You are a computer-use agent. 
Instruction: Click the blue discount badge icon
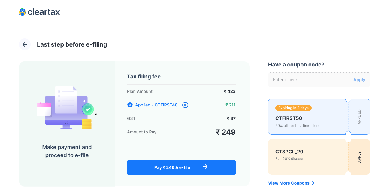click(x=130, y=105)
